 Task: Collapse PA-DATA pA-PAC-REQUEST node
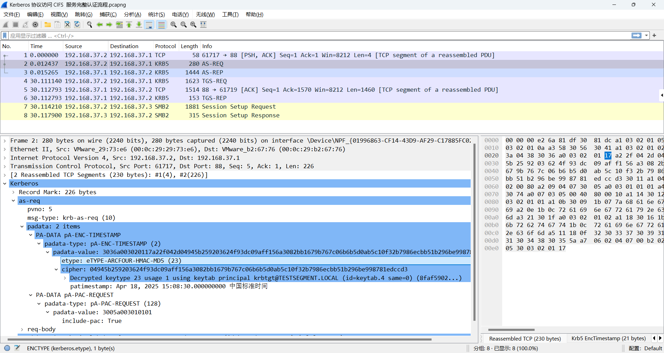pos(31,295)
